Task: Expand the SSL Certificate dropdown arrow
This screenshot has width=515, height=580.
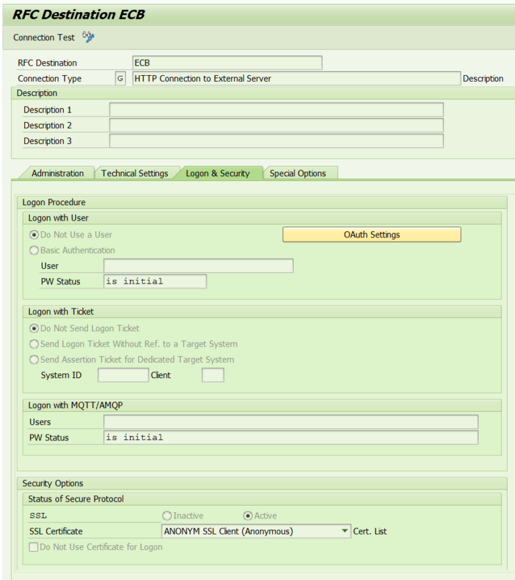Action: (x=345, y=531)
